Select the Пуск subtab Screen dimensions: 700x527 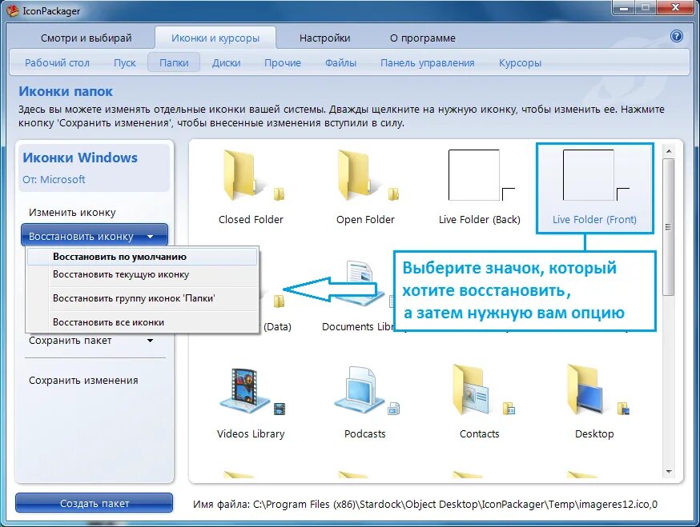click(125, 63)
